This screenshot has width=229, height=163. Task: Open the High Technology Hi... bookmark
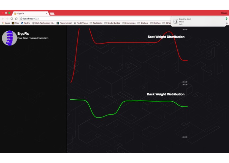pos(43,23)
